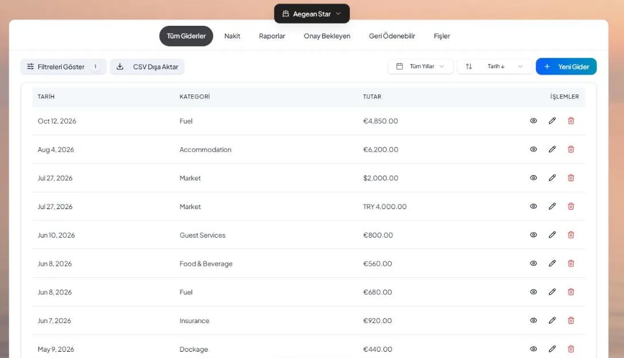View the Dockage expense details
The width and height of the screenshot is (624, 358).
click(533, 349)
